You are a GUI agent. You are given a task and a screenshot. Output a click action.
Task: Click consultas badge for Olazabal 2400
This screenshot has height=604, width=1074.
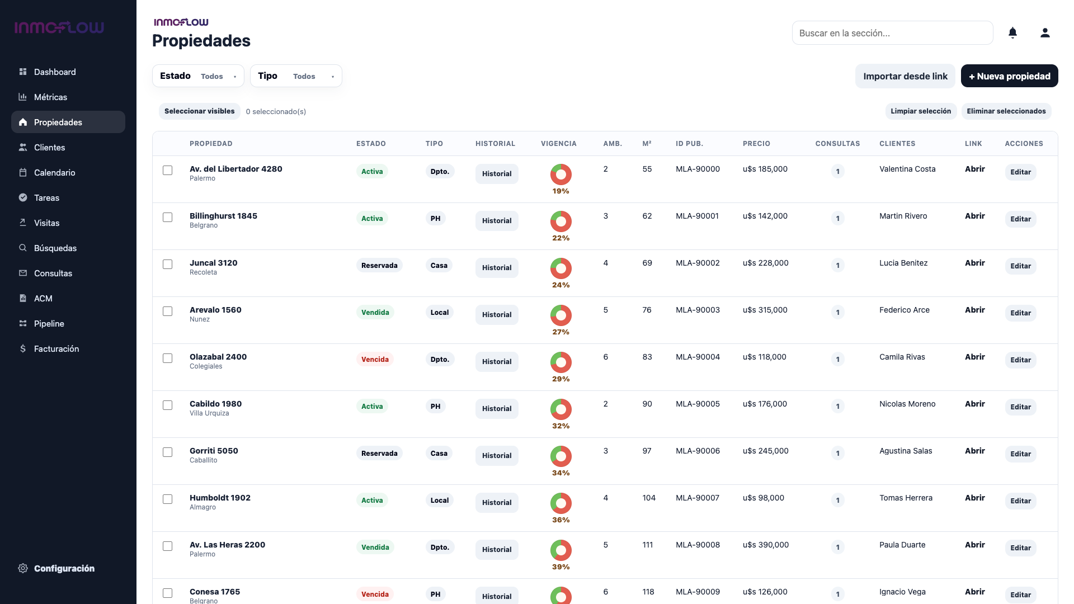837,359
